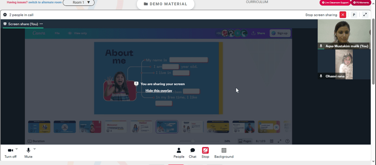Click Hide this overlay link

pos(159,91)
